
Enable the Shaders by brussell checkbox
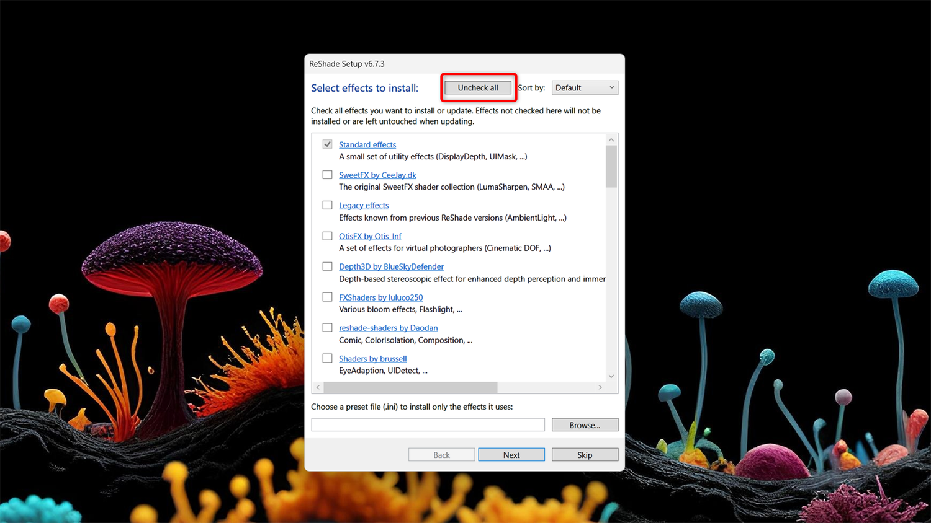click(x=327, y=358)
